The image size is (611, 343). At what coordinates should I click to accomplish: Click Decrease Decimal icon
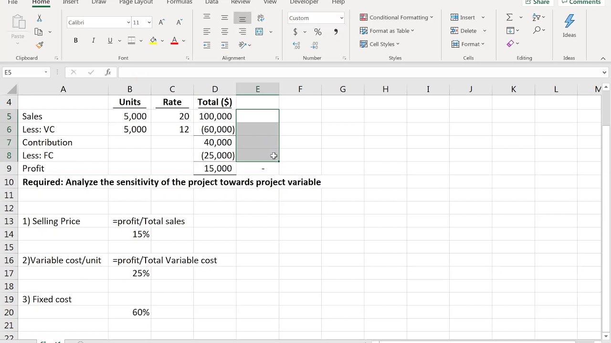[x=314, y=45]
